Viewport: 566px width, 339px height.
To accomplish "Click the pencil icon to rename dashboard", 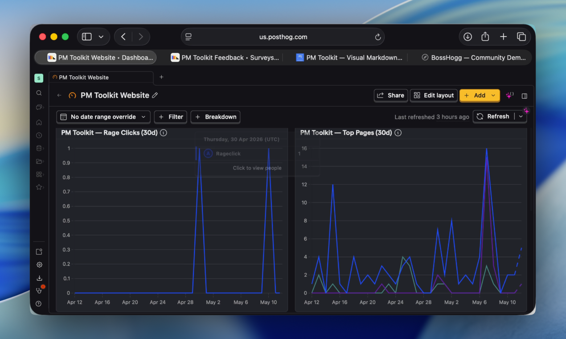I will [155, 95].
